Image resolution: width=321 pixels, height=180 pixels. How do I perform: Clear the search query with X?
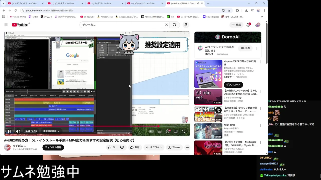(x=166, y=25)
